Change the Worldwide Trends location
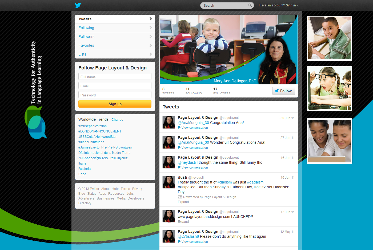This screenshot has height=250, width=373. pos(117,120)
